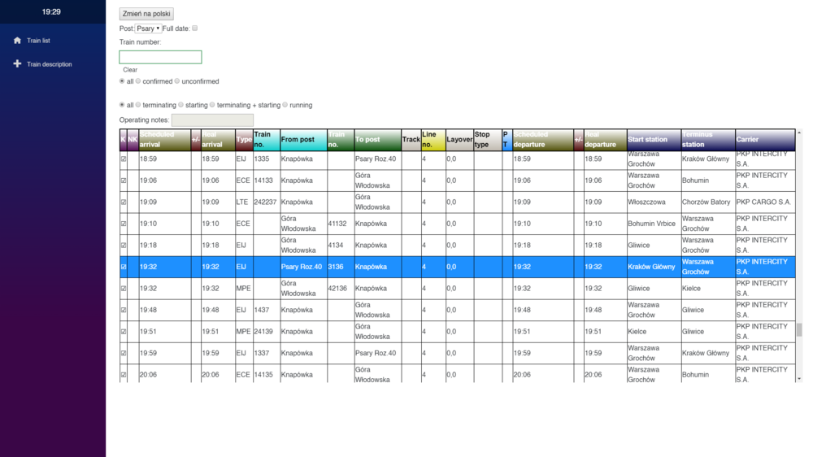813x457 pixels.
Task: Click the From post column header
Action: click(x=303, y=140)
